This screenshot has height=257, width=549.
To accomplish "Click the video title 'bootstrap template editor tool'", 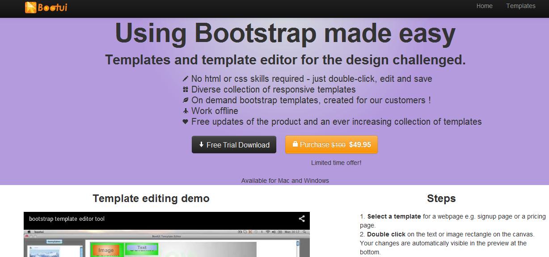I will 67,219.
